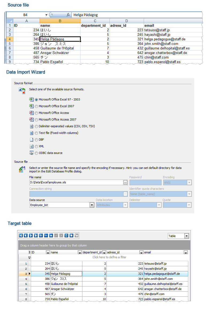Select Microsoft Office Excel 2007 format
Viewport: 206px width, 313px height.
pos(36,106)
